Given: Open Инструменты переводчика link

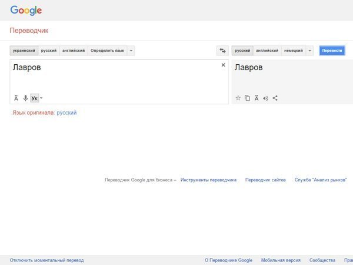Looking at the screenshot, I should coord(208,180).
